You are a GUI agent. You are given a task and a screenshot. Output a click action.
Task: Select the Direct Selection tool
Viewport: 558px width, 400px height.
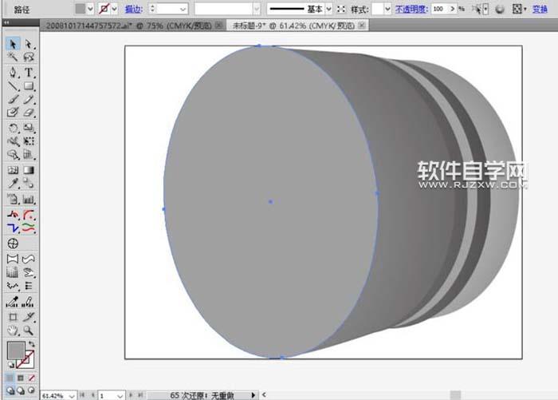pos(29,44)
